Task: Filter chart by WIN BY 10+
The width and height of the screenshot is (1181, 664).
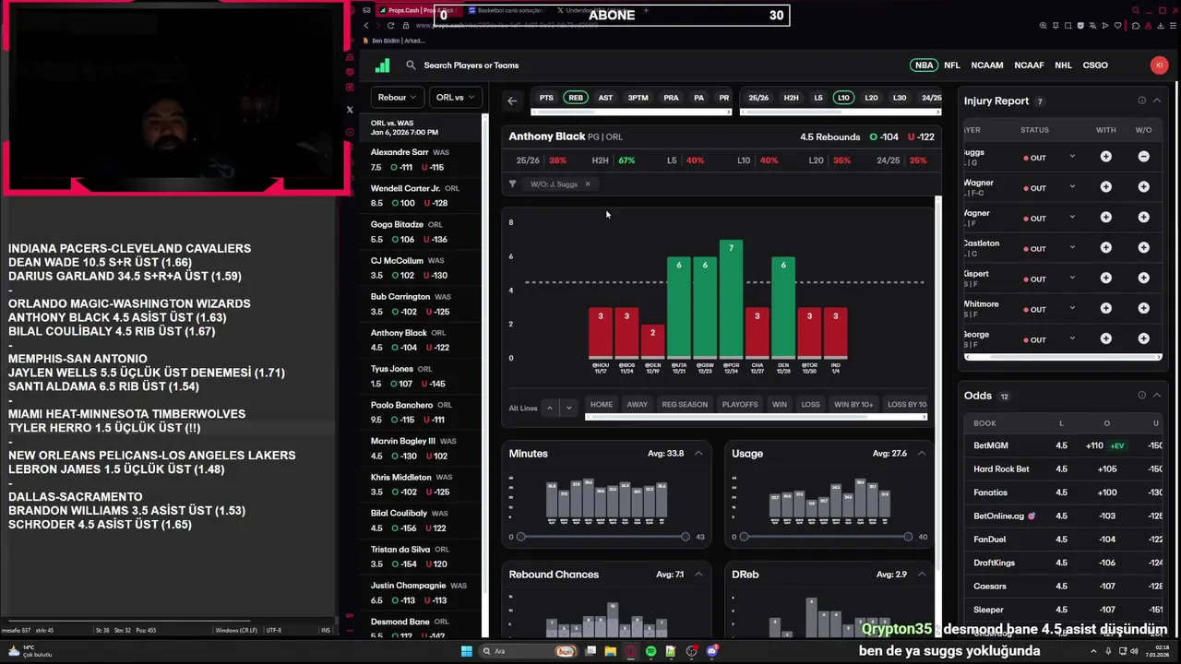Action: [x=853, y=404]
